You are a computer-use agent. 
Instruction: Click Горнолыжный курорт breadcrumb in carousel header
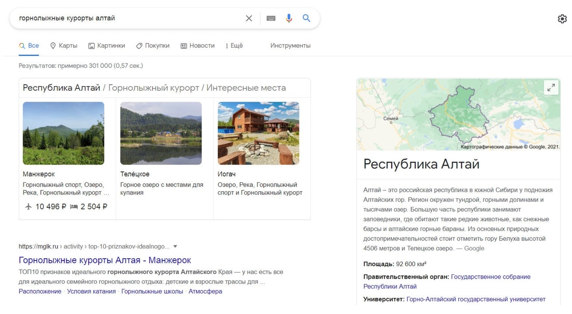[x=153, y=88]
